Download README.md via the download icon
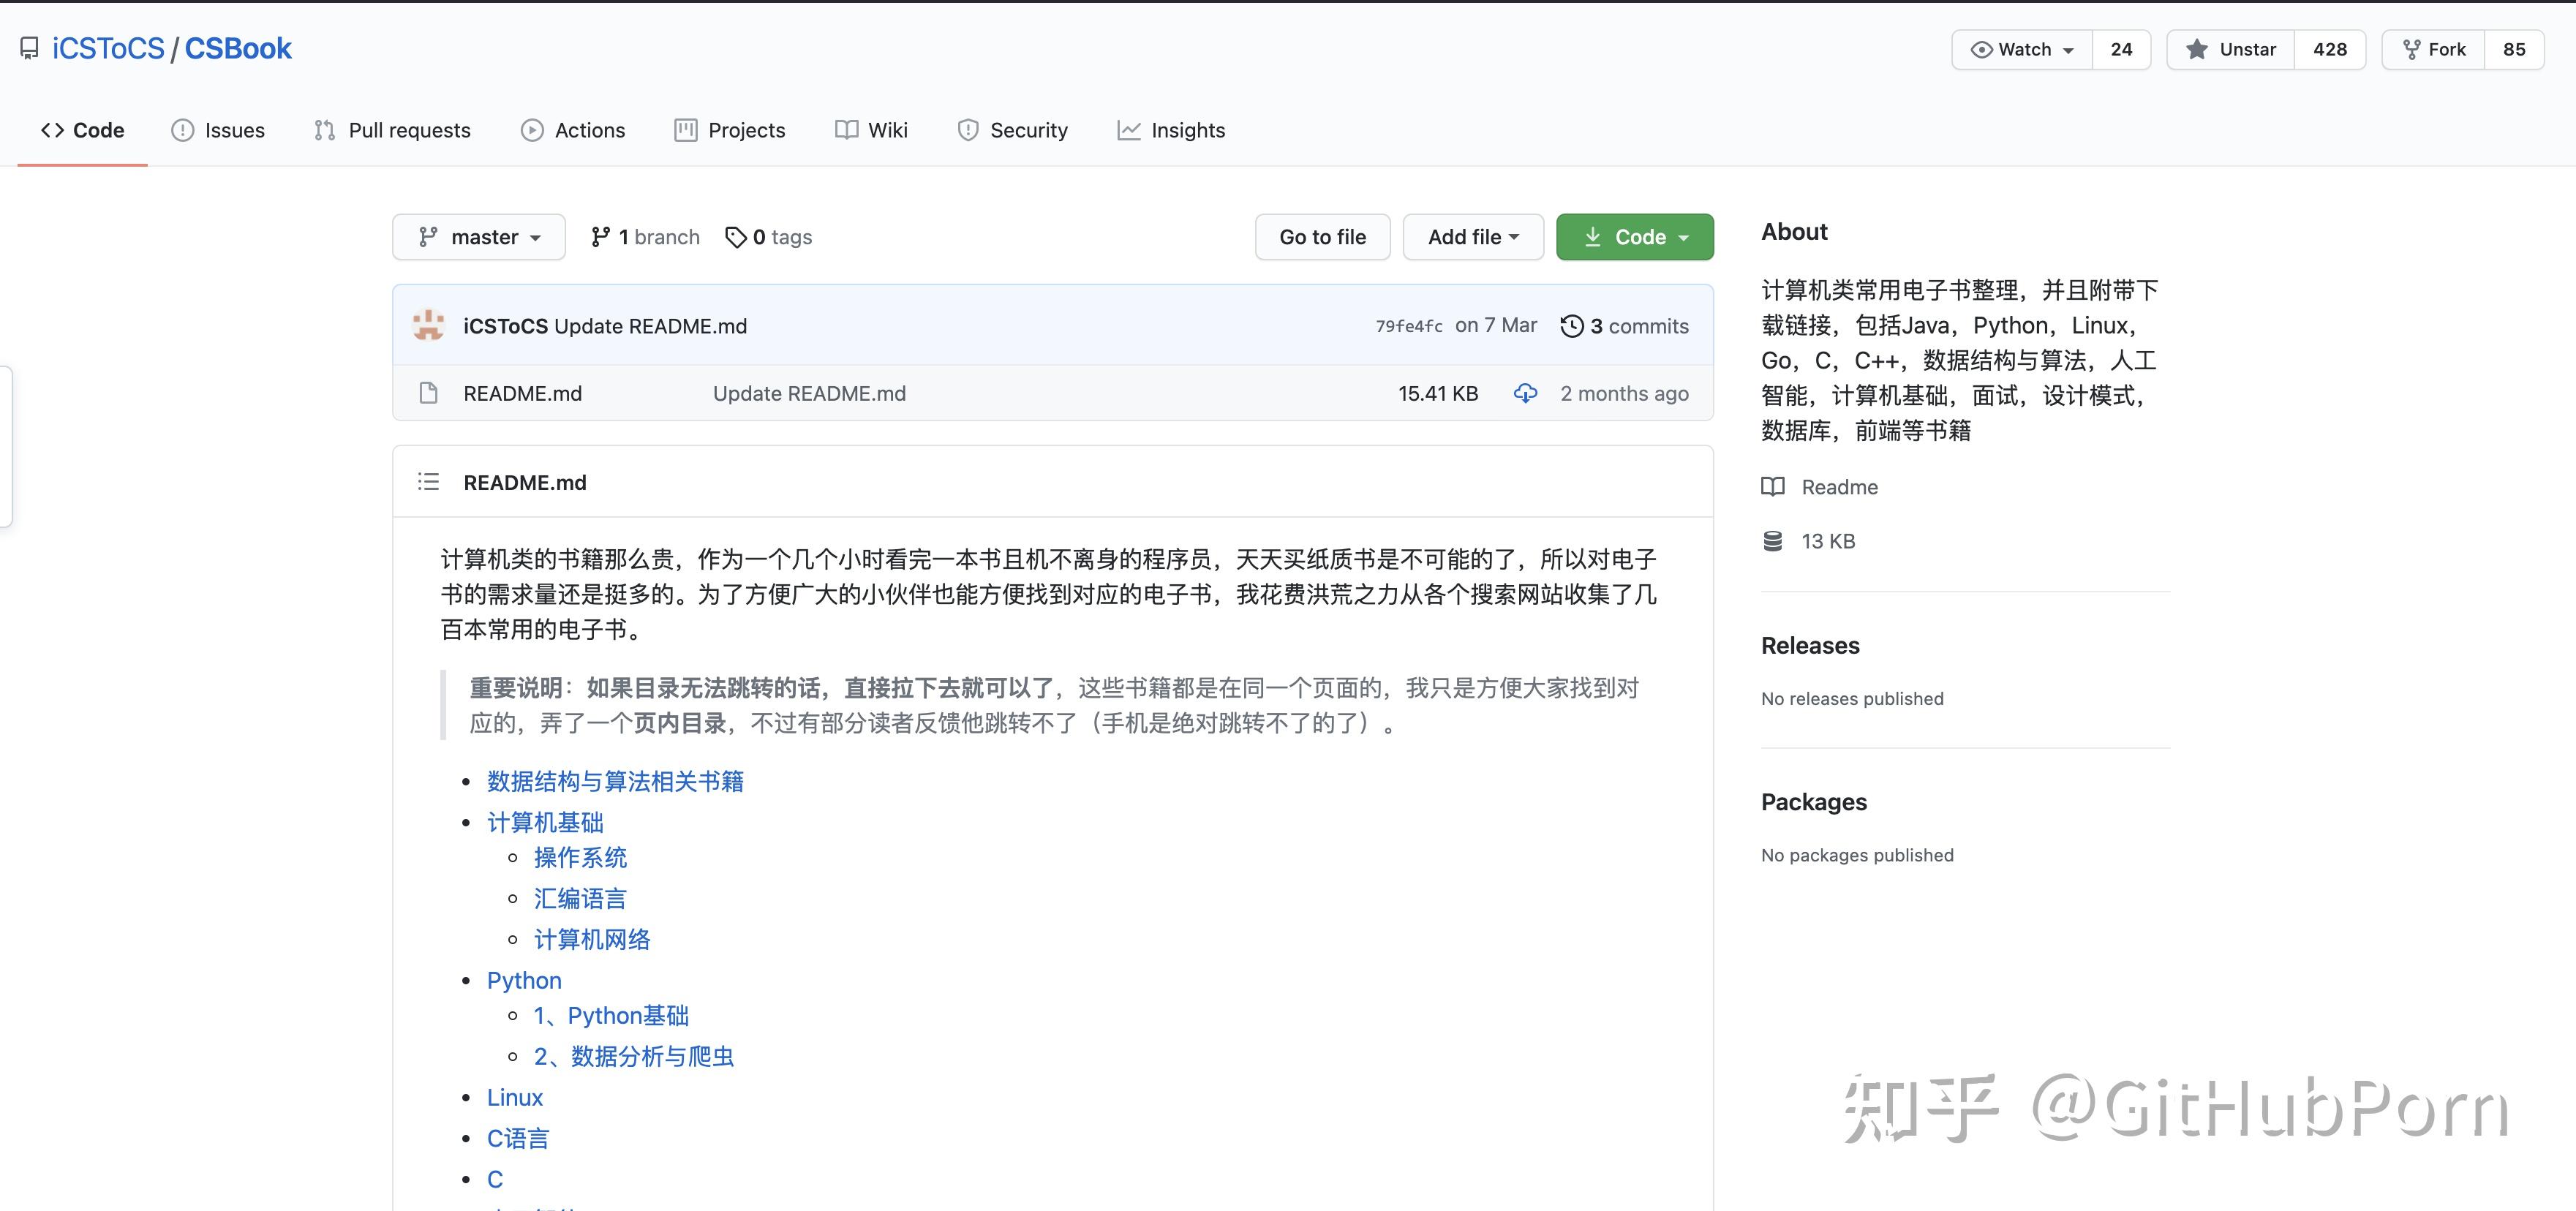Screen dimensions: 2576x1211 (1525, 393)
